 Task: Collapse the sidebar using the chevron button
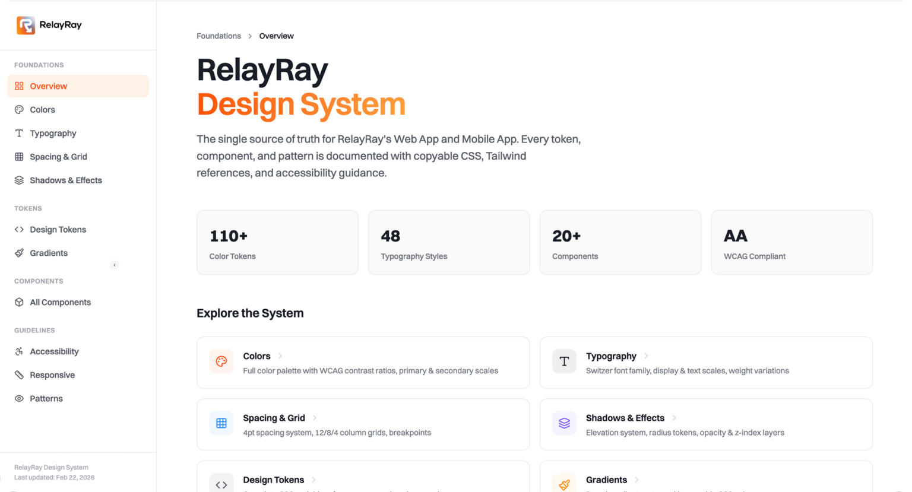[114, 265]
